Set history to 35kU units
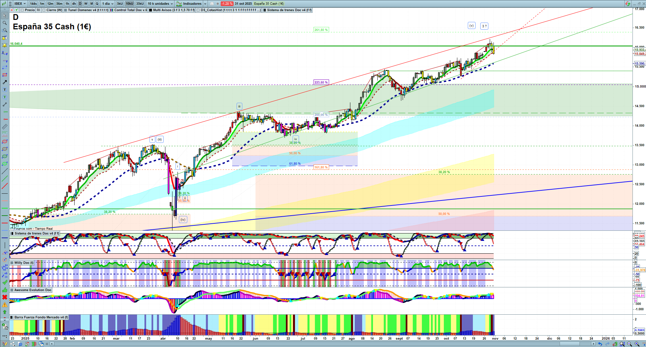 tap(140, 4)
